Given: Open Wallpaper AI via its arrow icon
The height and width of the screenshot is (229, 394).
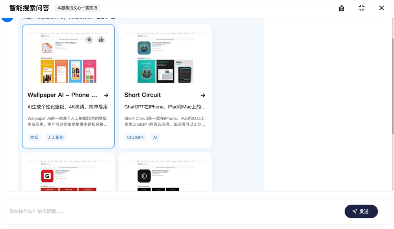Looking at the screenshot, I should click(106, 95).
